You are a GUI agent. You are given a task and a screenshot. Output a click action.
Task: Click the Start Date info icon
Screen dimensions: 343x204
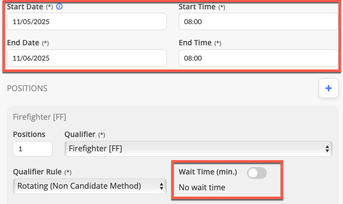60,7
